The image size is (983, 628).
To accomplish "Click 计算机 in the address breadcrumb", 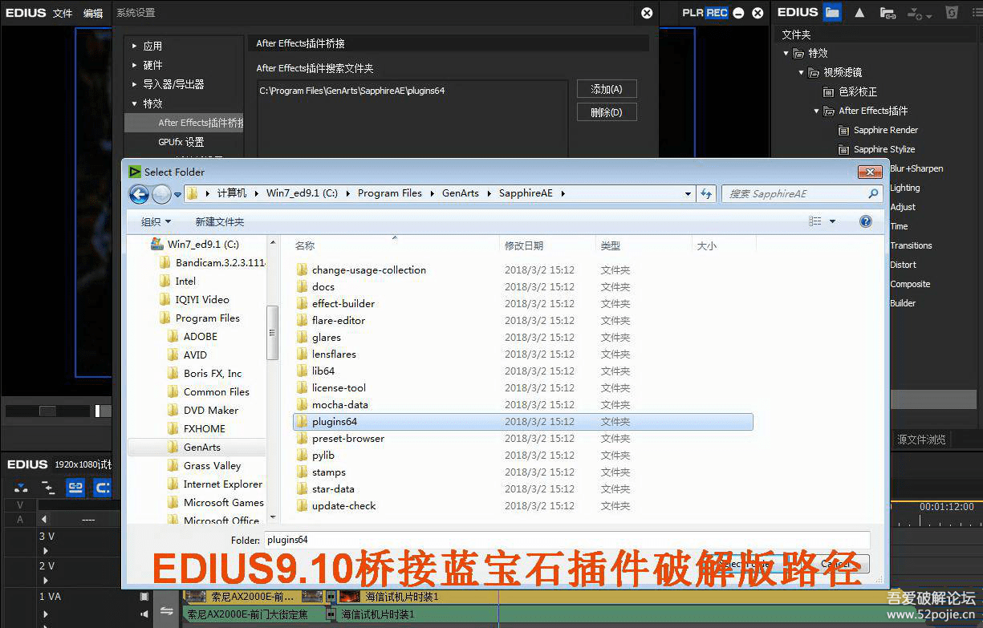I will [232, 193].
